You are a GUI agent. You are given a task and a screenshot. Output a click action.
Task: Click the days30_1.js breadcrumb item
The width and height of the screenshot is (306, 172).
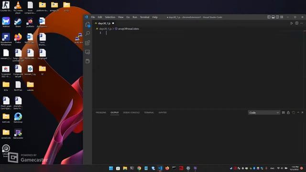point(105,29)
